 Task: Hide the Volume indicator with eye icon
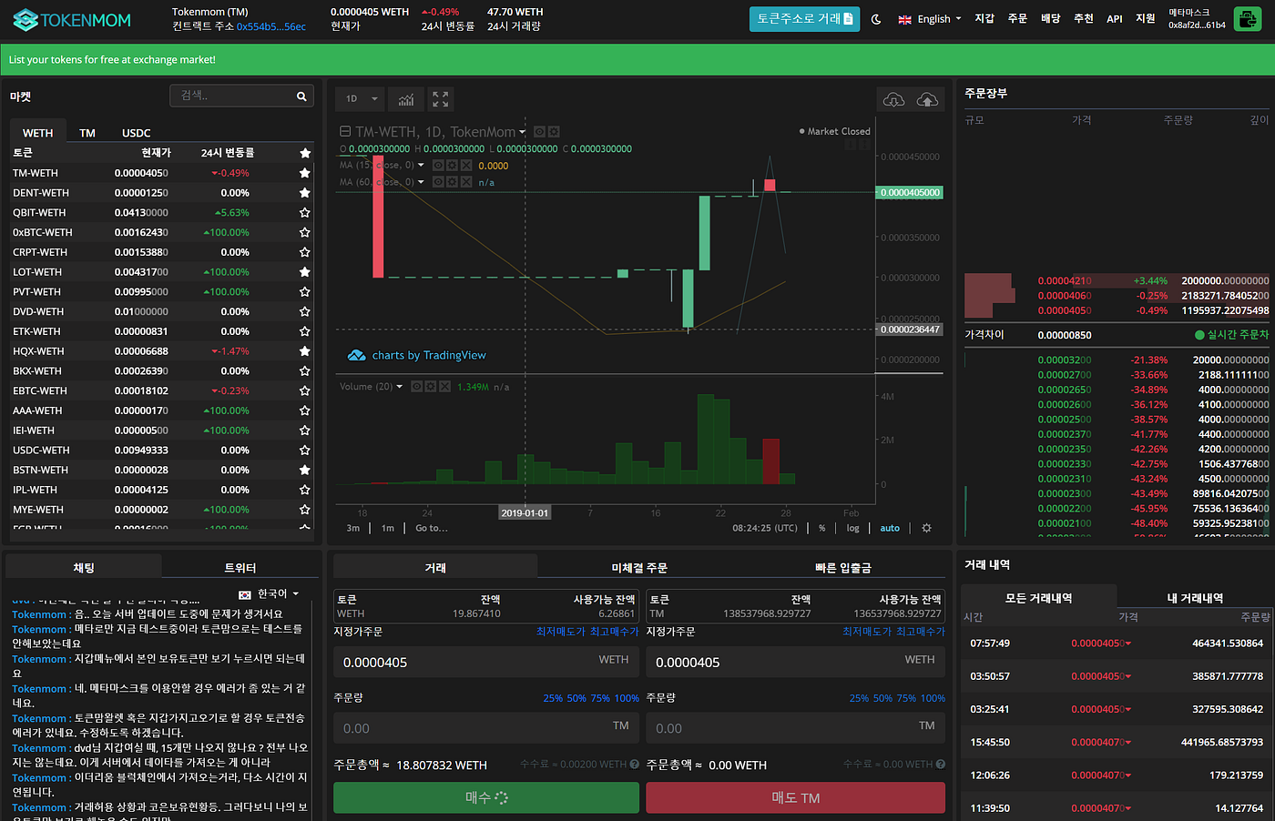tap(416, 387)
